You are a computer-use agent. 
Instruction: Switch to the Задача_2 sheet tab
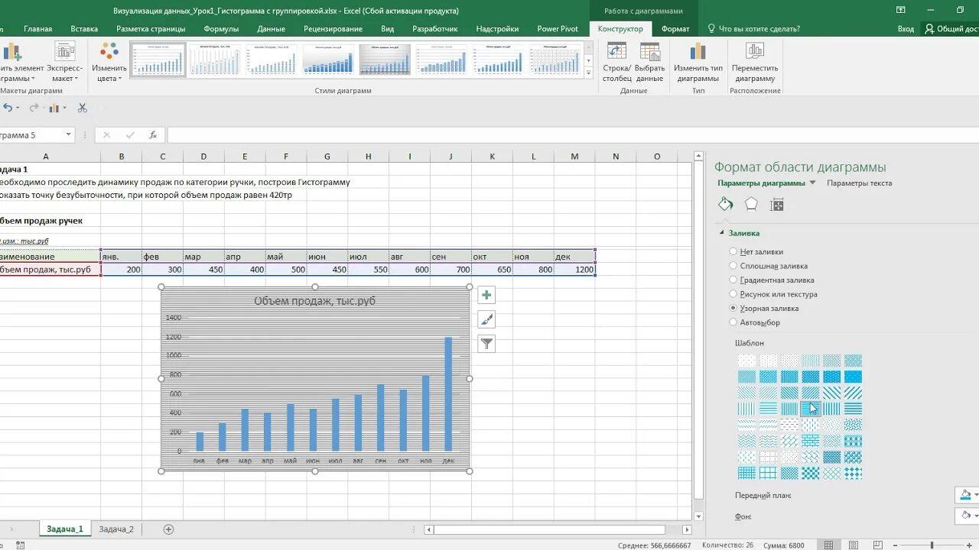coord(116,529)
